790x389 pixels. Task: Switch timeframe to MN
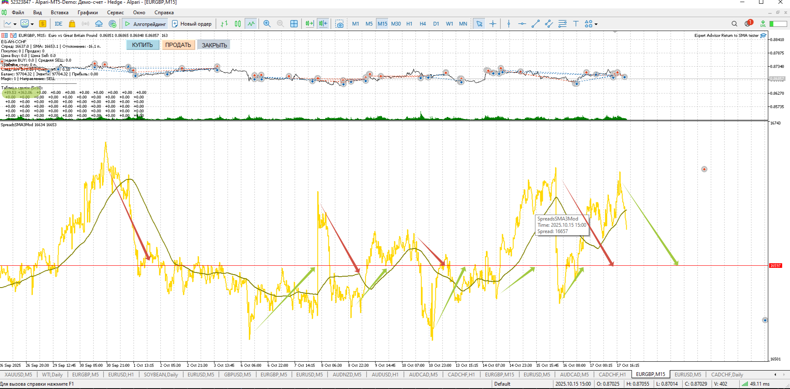pos(463,24)
